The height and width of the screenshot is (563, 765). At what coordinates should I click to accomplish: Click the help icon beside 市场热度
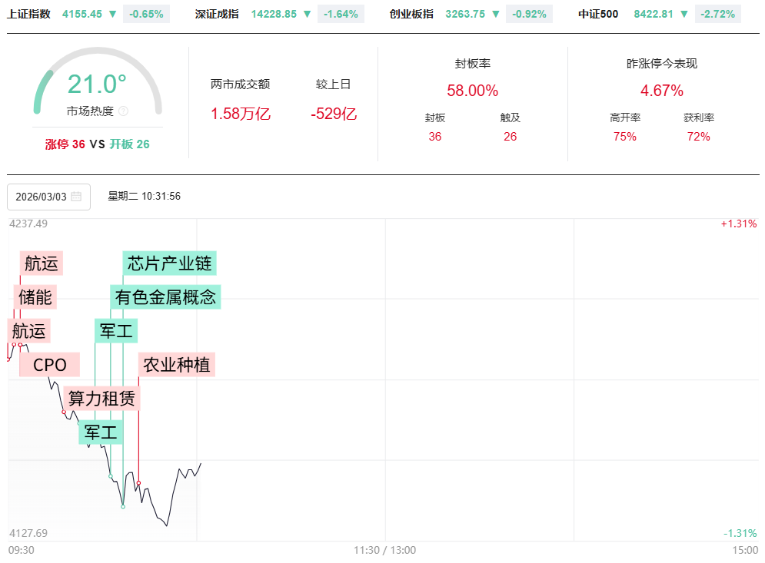124,111
